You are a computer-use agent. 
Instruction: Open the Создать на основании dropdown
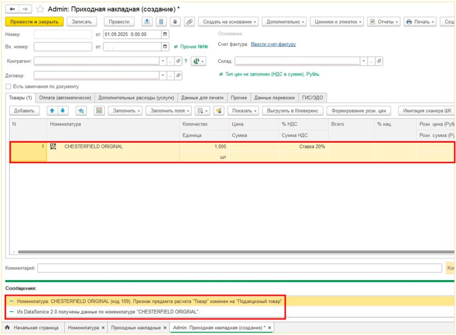(229, 22)
